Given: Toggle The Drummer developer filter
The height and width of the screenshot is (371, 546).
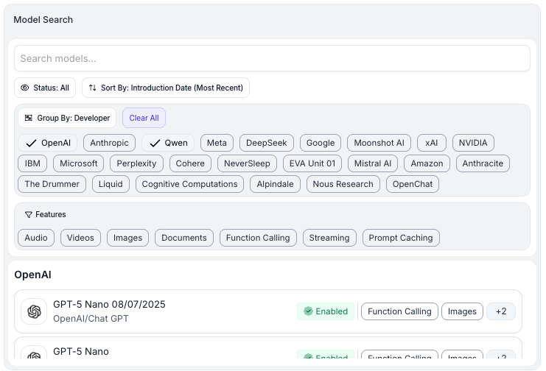Looking at the screenshot, I should tap(52, 184).
